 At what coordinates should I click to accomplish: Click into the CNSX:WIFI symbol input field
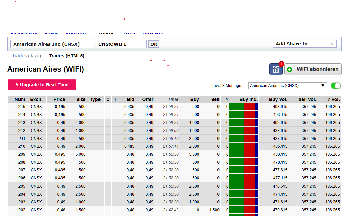coord(121,44)
